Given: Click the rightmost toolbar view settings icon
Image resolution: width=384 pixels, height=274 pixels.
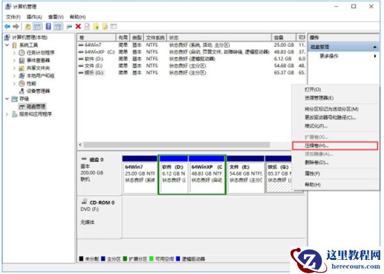Looking at the screenshot, I should click(113, 26).
